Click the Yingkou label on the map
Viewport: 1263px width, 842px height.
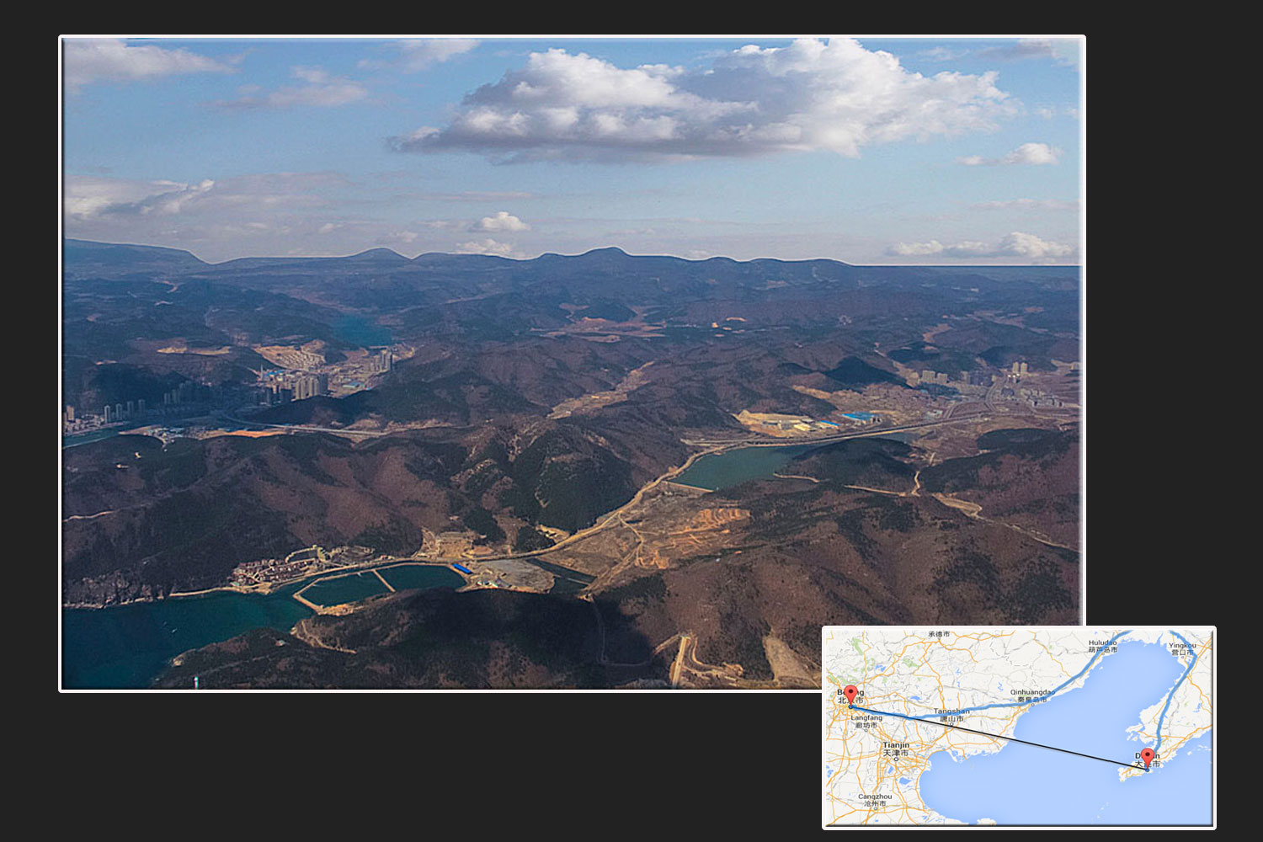[1182, 648]
